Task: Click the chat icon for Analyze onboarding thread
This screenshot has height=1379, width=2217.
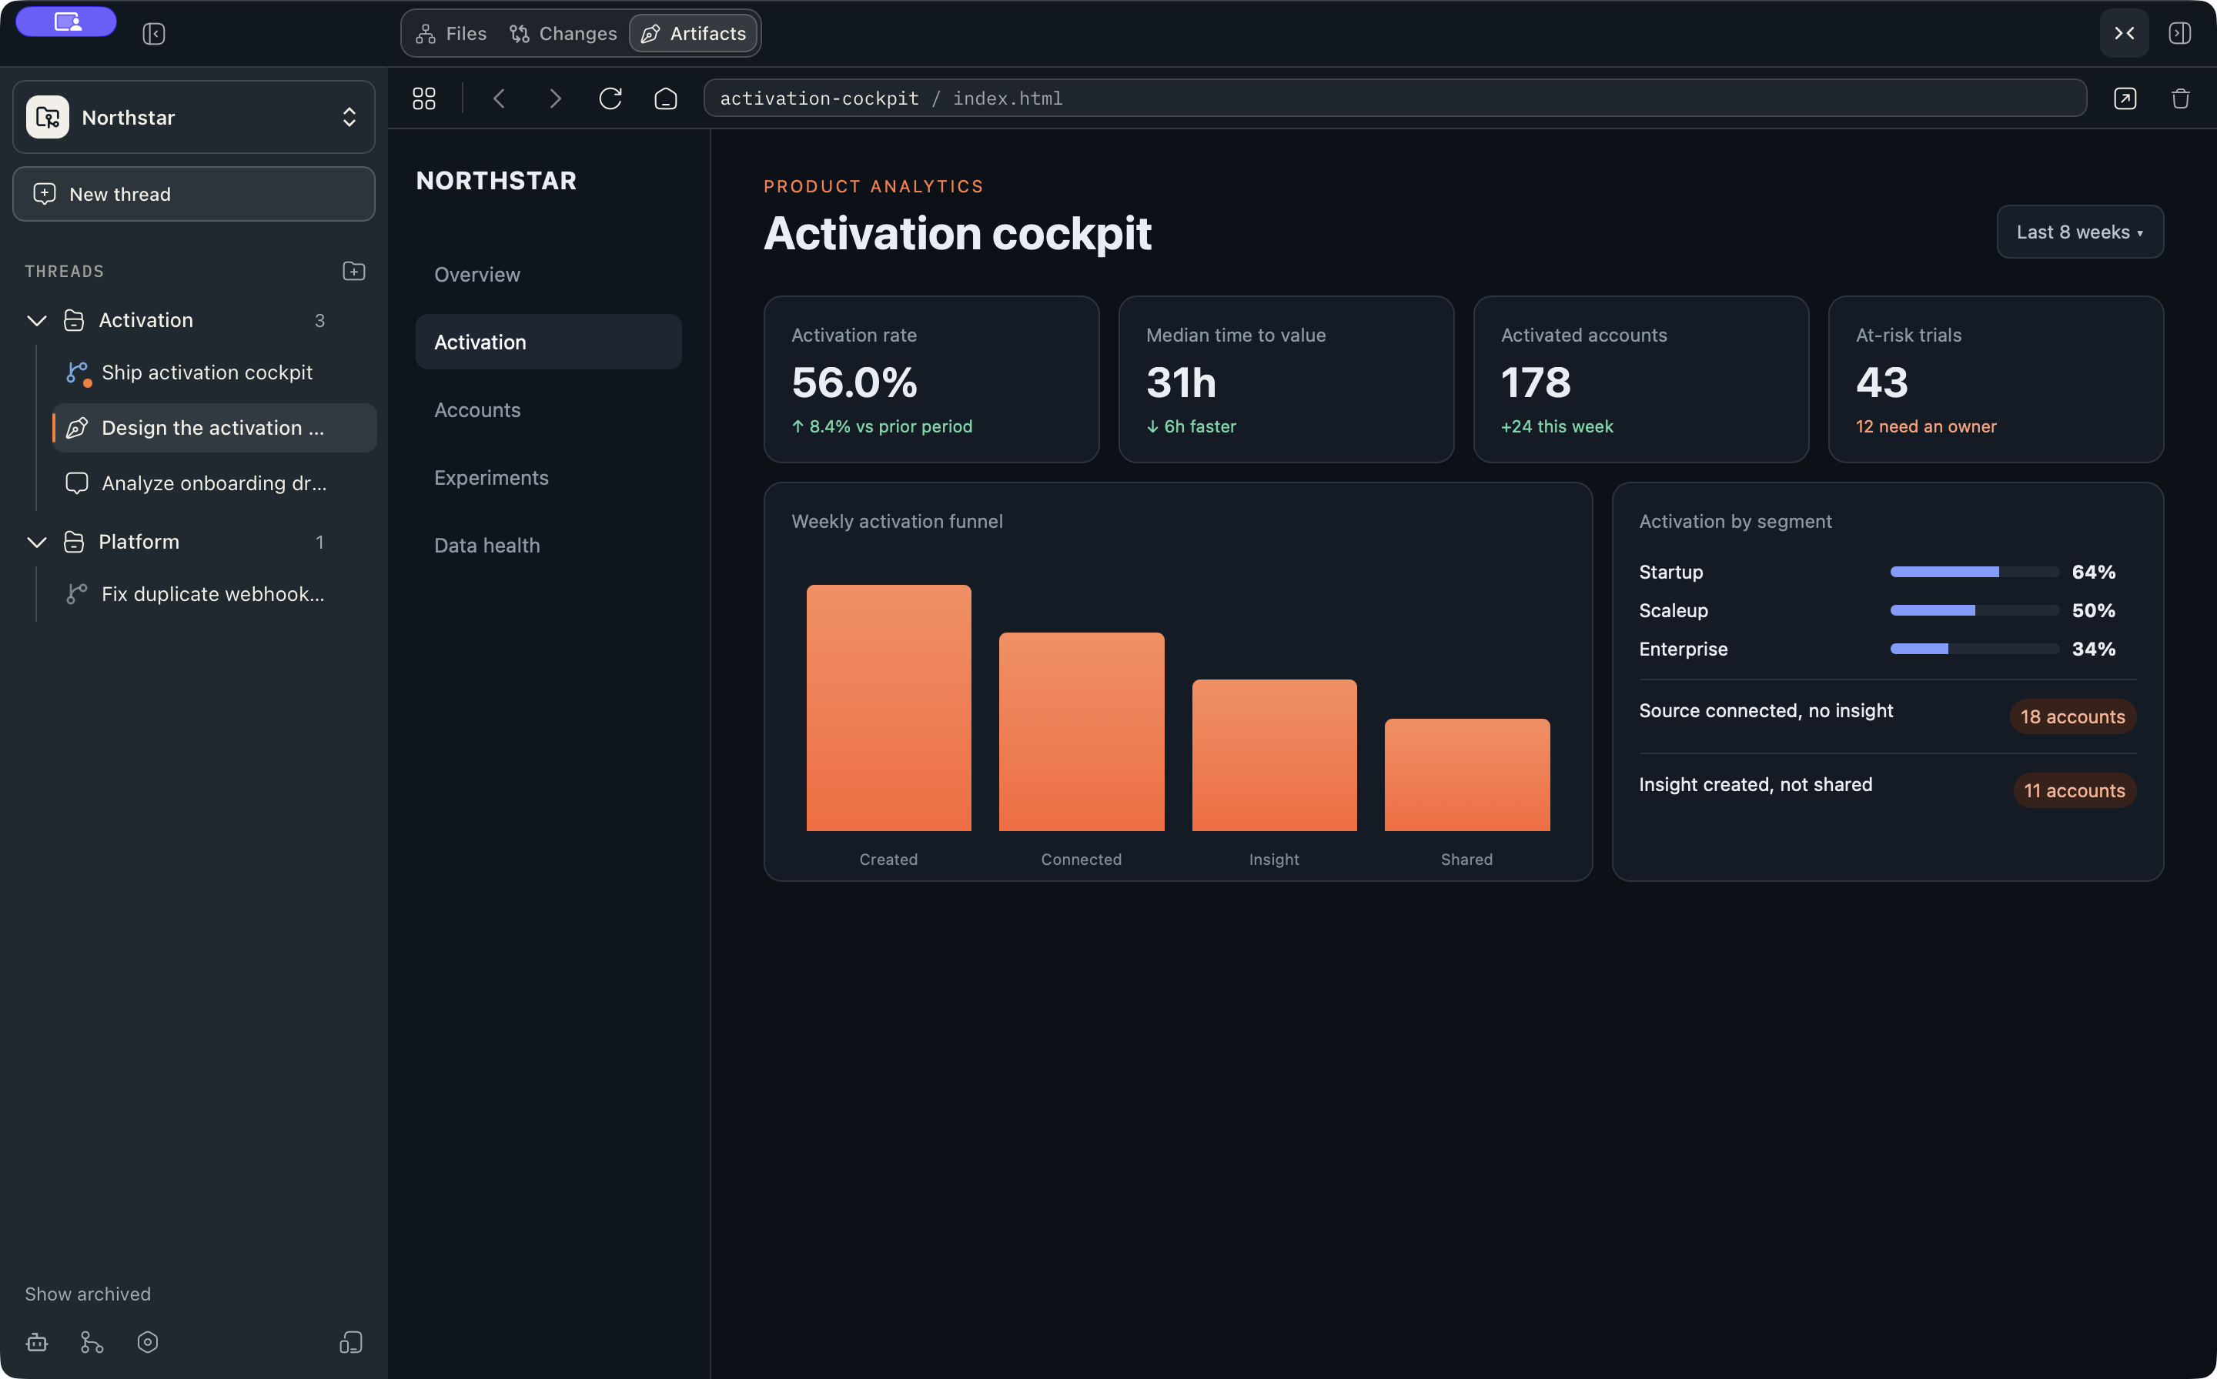Action: coord(78,483)
